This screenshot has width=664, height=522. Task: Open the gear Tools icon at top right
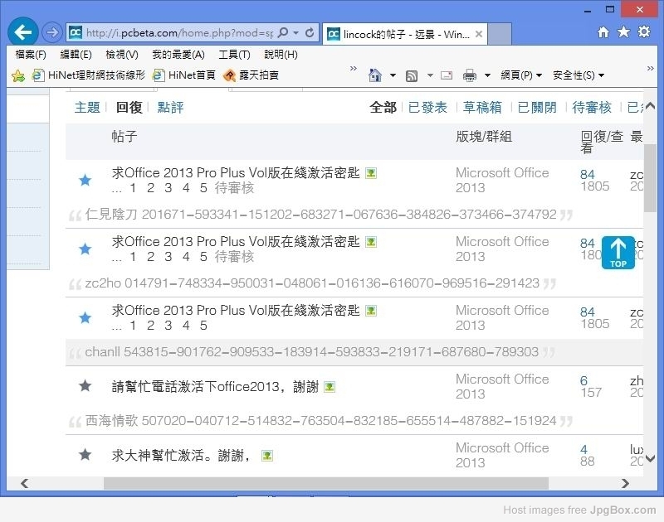click(x=643, y=32)
